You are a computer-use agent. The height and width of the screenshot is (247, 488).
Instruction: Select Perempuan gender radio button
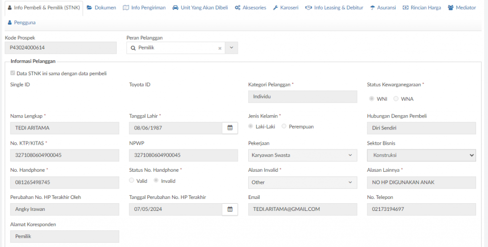pyautogui.click(x=284, y=127)
